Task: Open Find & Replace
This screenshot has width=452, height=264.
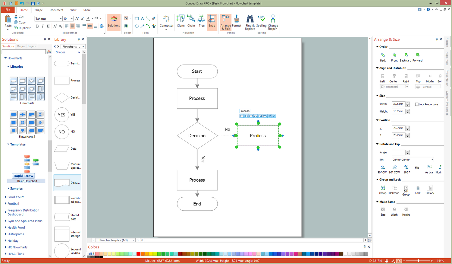Action: point(250,22)
